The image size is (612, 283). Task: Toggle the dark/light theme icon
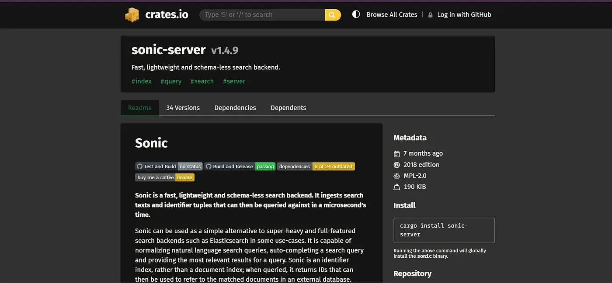pos(356,14)
